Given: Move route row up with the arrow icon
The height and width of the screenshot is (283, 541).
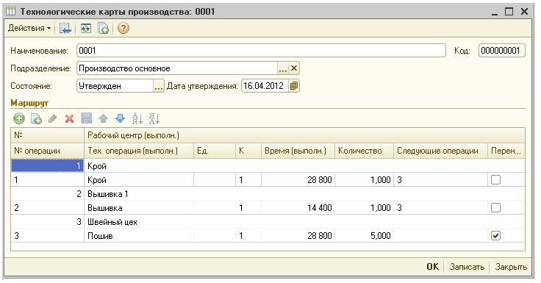Looking at the screenshot, I should point(103,119).
